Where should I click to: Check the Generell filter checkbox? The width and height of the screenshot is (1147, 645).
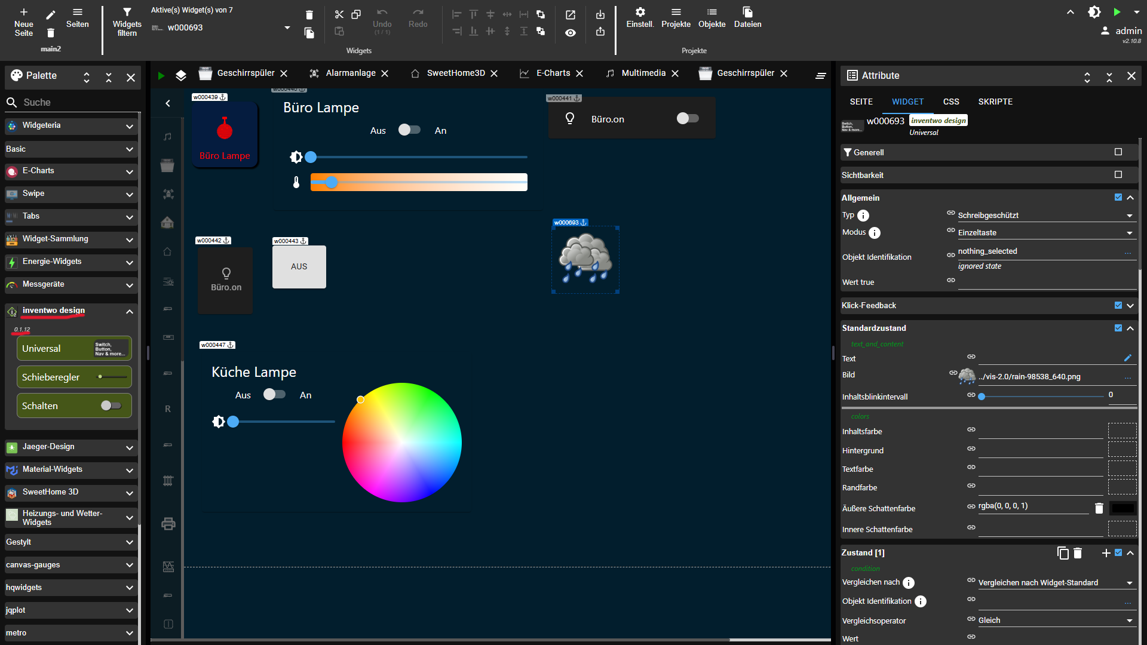1118,152
